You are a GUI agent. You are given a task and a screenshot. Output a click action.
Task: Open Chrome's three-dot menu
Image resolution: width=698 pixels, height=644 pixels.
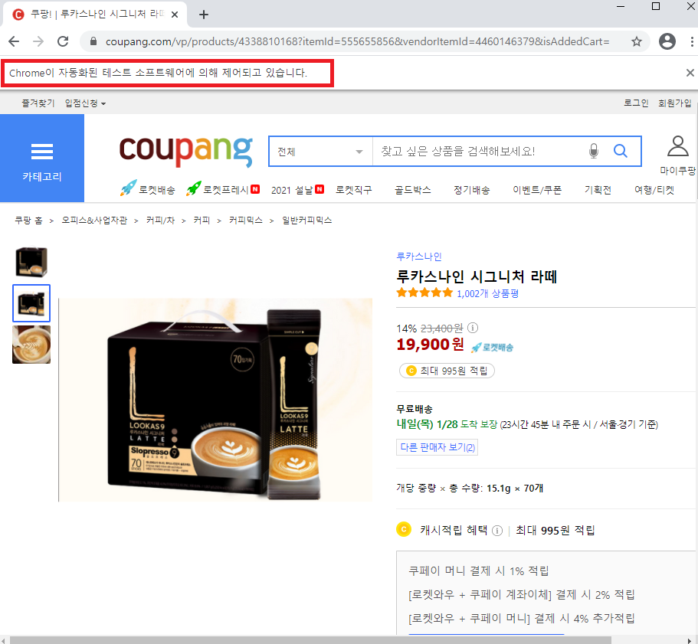(692, 41)
